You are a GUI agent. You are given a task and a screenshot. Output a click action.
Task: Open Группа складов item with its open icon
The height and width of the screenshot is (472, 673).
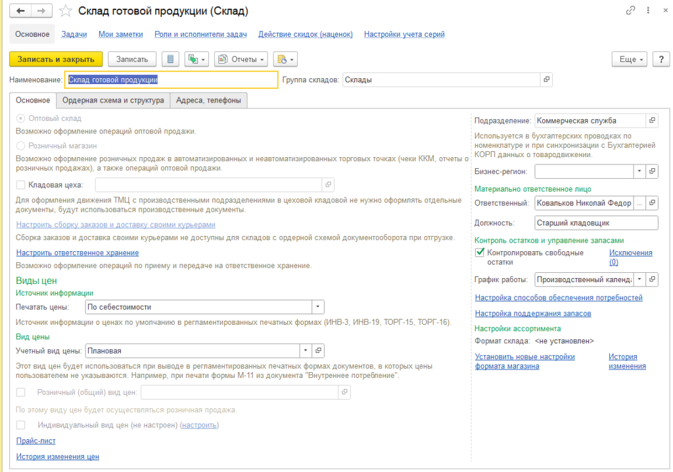pyautogui.click(x=546, y=80)
